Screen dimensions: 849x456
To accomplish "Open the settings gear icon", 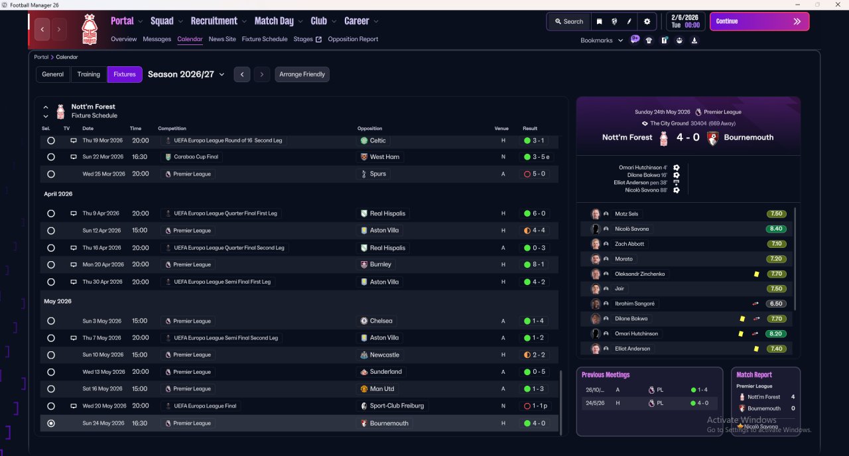I will 647,21.
